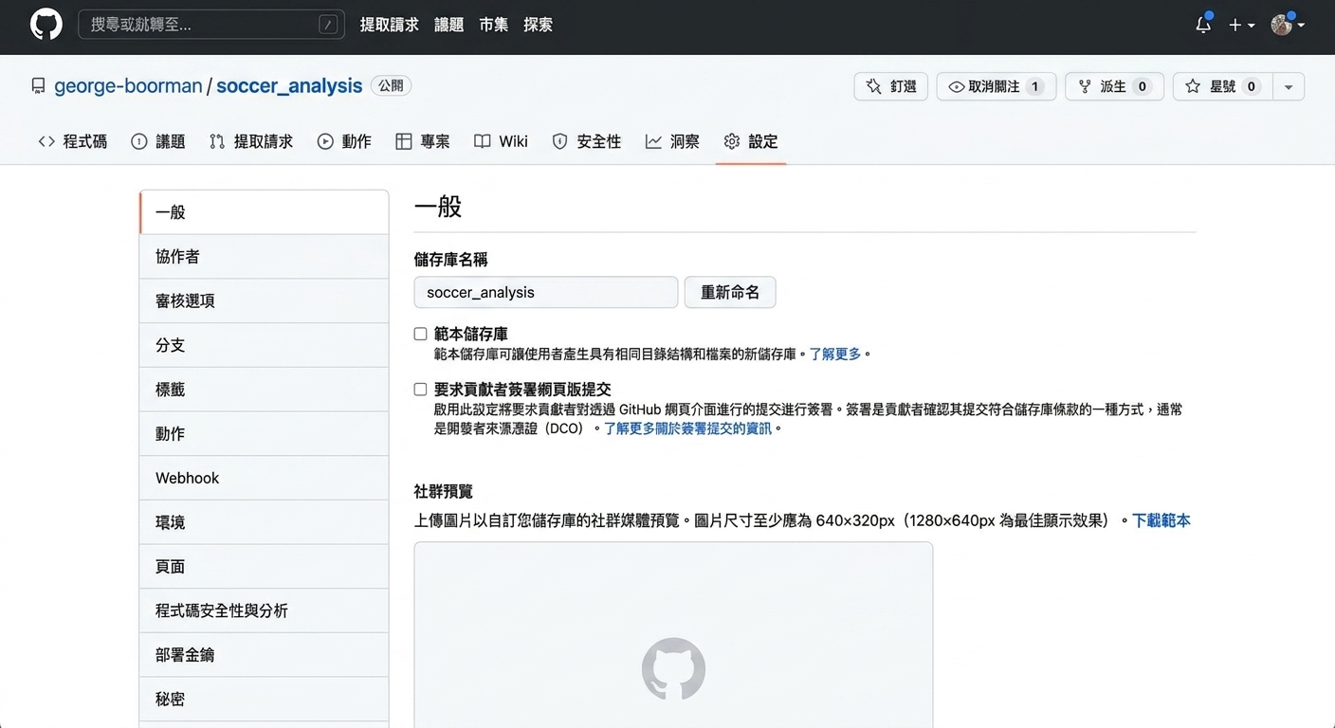Select Webhook in the settings sidebar
The width and height of the screenshot is (1335, 728).
(x=264, y=478)
